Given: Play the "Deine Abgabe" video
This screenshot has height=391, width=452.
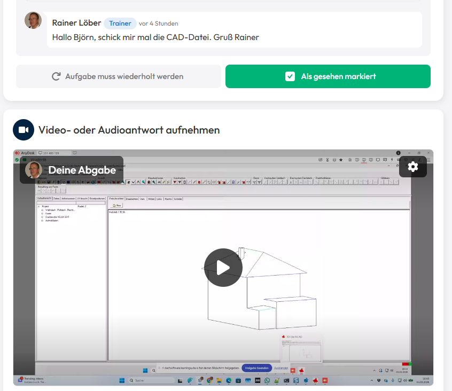Looking at the screenshot, I should coord(223,267).
